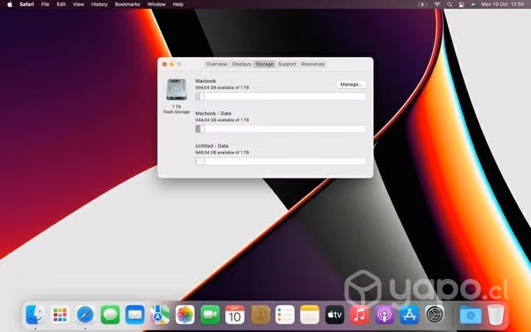Launch Apple TV app from Dock
This screenshot has width=531, height=332.
pos(334,315)
